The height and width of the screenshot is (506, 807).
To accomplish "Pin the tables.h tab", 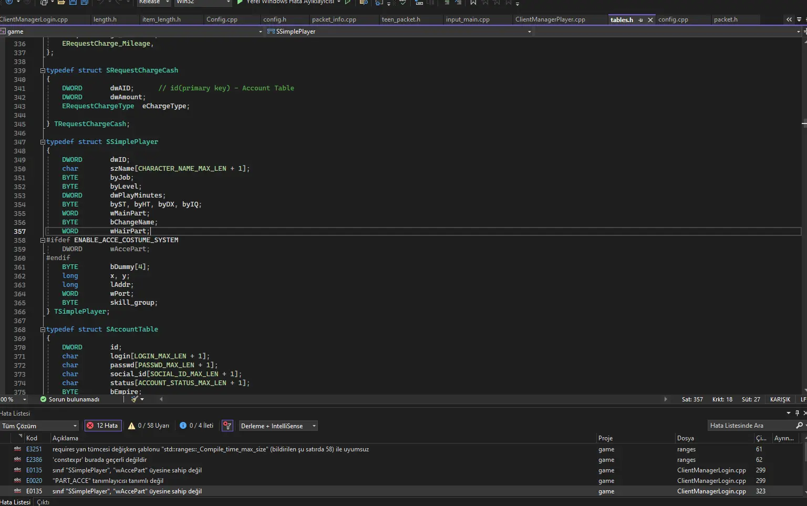I will [640, 20].
